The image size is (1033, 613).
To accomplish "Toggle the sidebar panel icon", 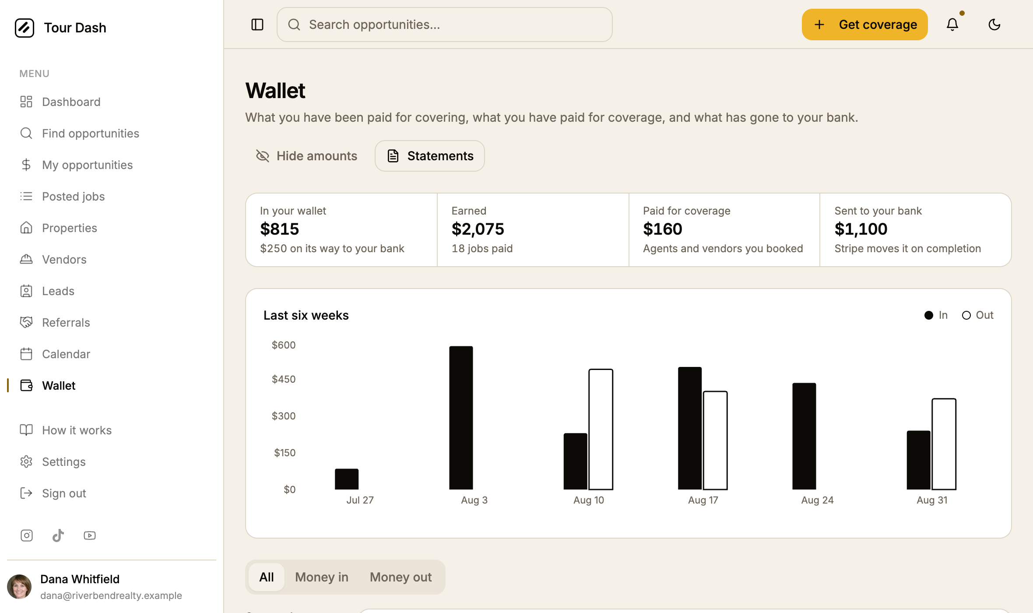I will pyautogui.click(x=257, y=25).
